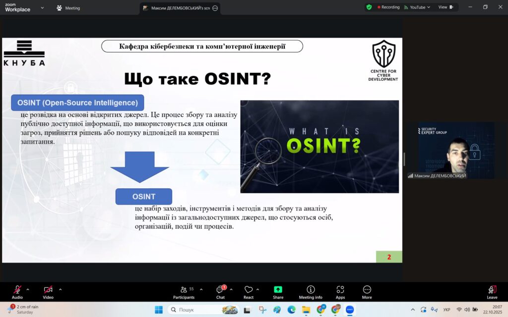Open screen share tab options ellipsis
The height and width of the screenshot is (317, 508).
click(x=215, y=8)
